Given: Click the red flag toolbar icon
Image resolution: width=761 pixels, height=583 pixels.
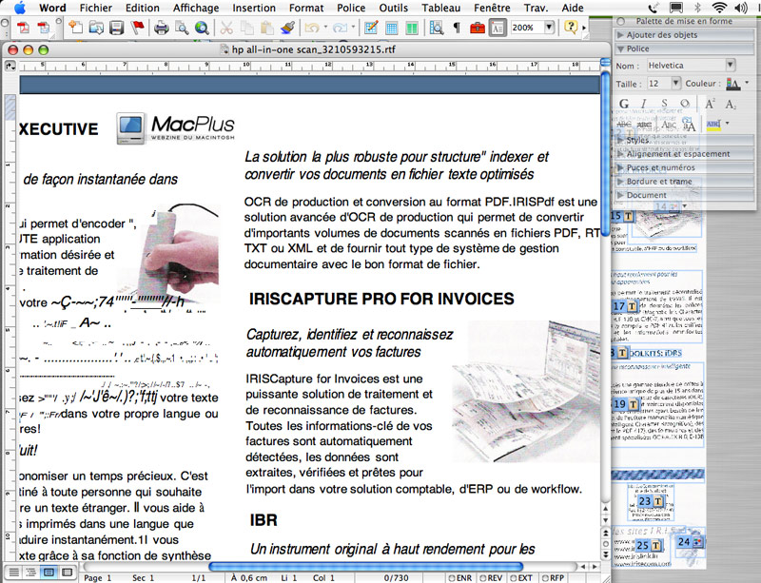Looking at the screenshot, I should (x=137, y=28).
